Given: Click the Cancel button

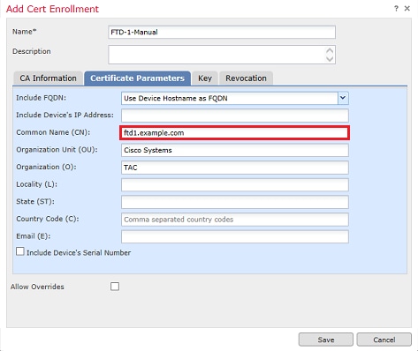Looking at the screenshot, I should pos(384,340).
